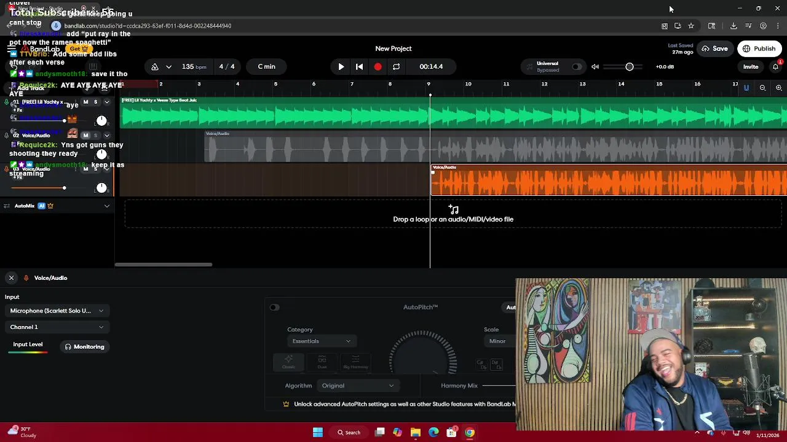Open the metronome icon settings
The width and height of the screenshot is (787, 442).
(155, 66)
